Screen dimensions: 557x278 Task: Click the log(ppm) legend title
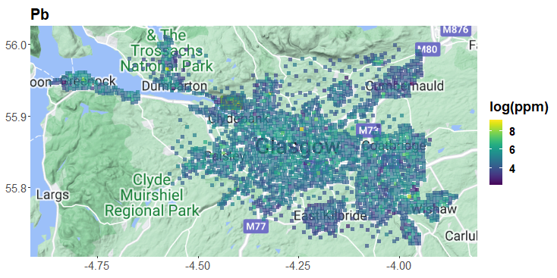pyautogui.click(x=519, y=108)
